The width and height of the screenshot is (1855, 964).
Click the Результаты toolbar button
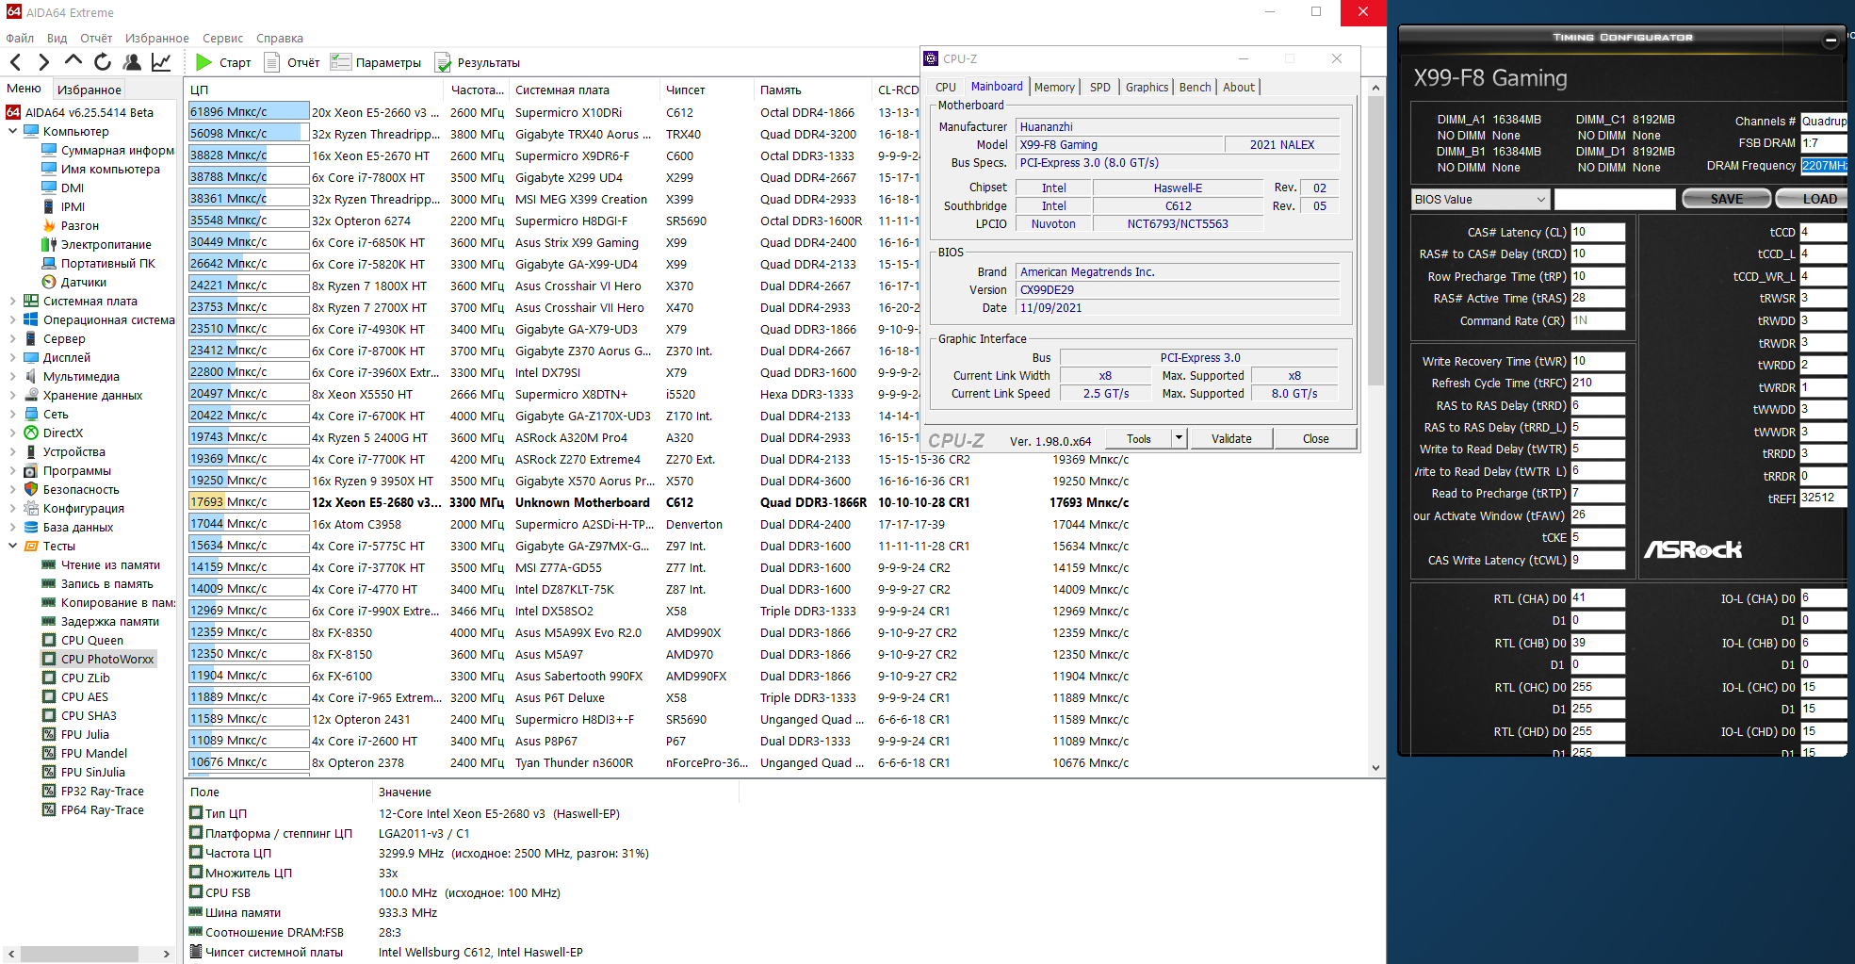(x=478, y=62)
